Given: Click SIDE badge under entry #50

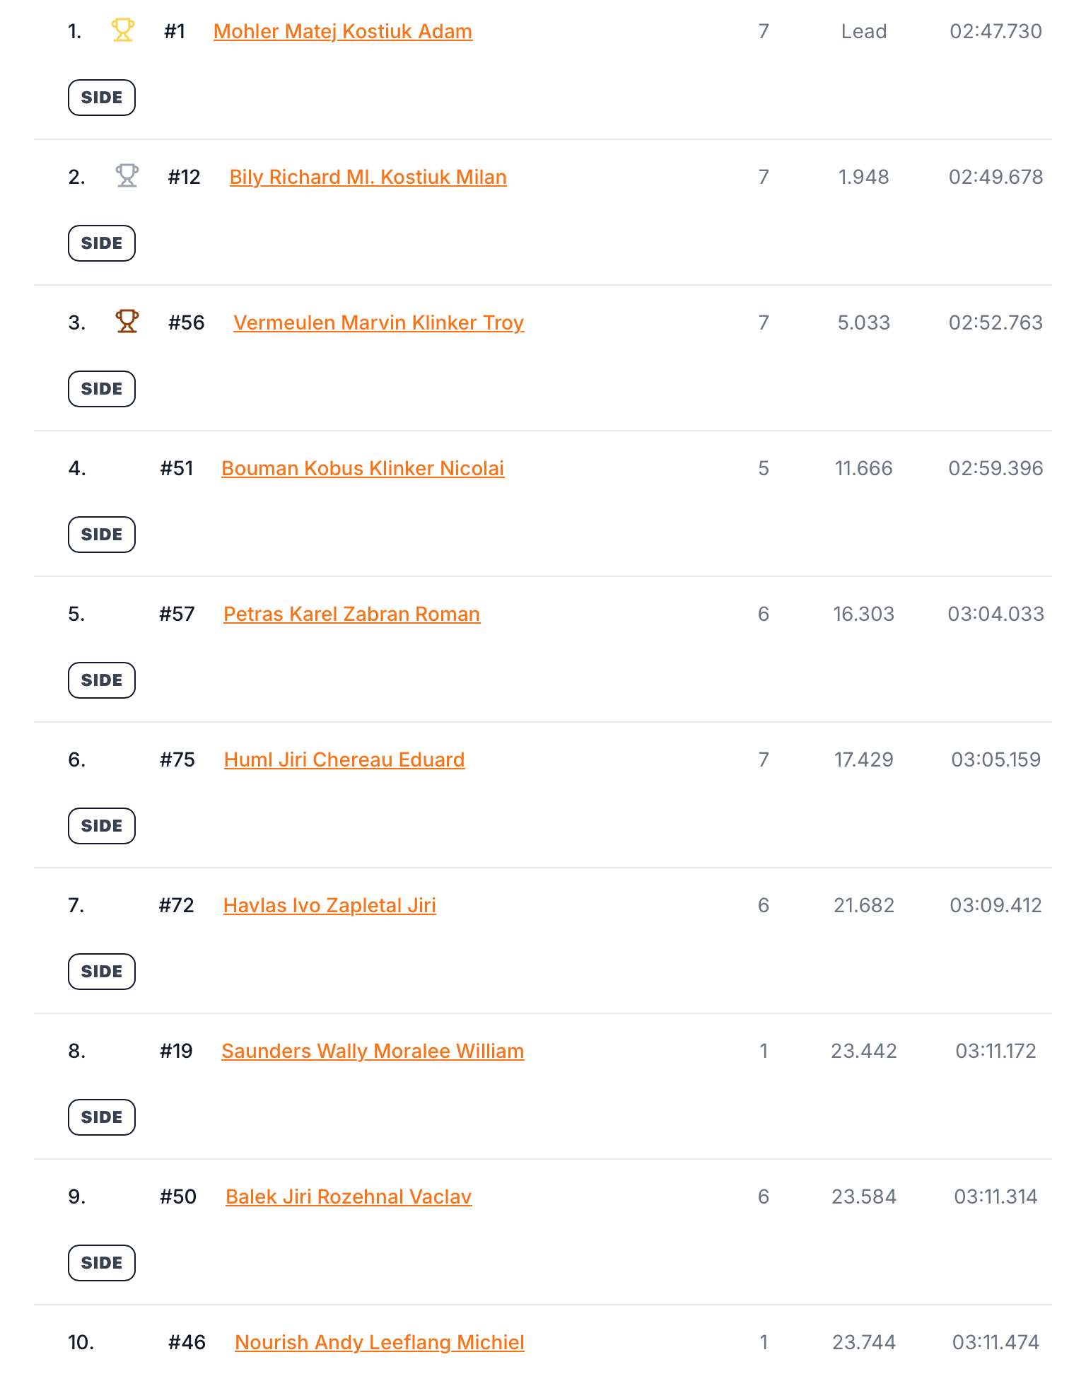Looking at the screenshot, I should 102,1263.
